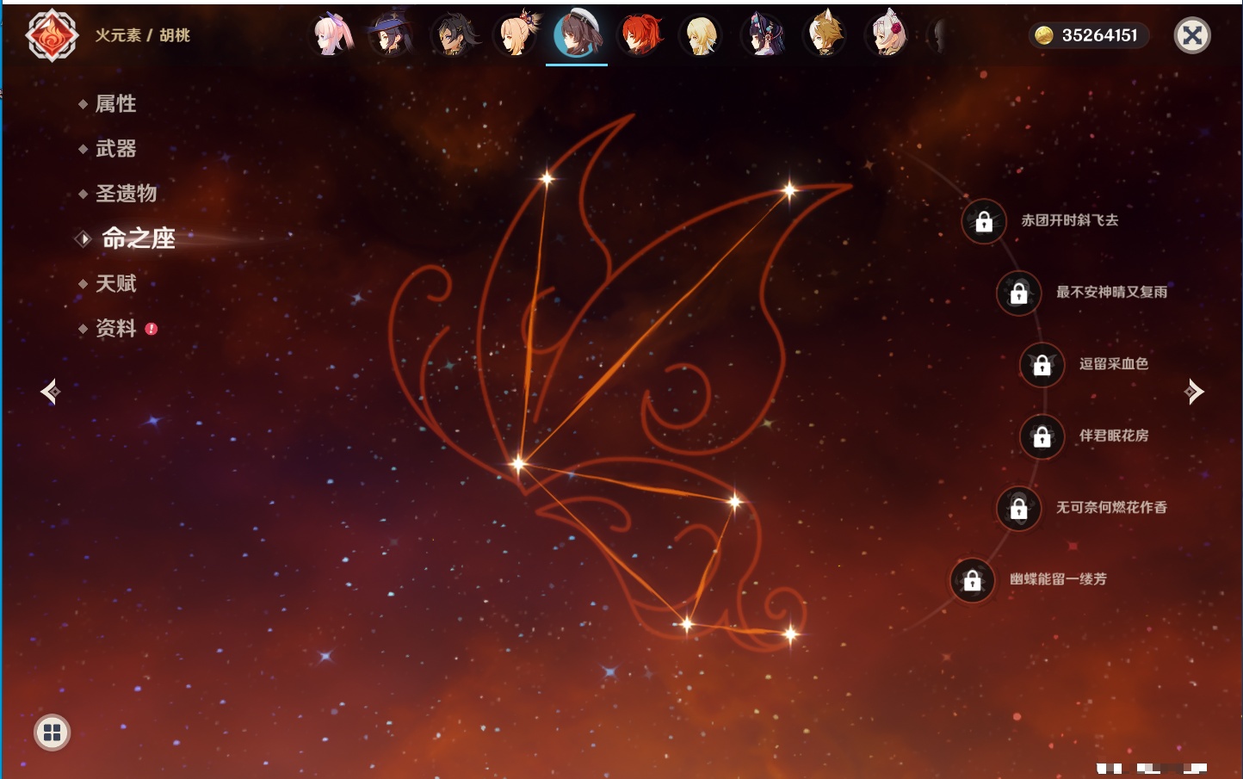Screen dimensions: 1243x779
Task: Open locked constellation 逗留采血色 lock icon
Action: (x=1042, y=365)
